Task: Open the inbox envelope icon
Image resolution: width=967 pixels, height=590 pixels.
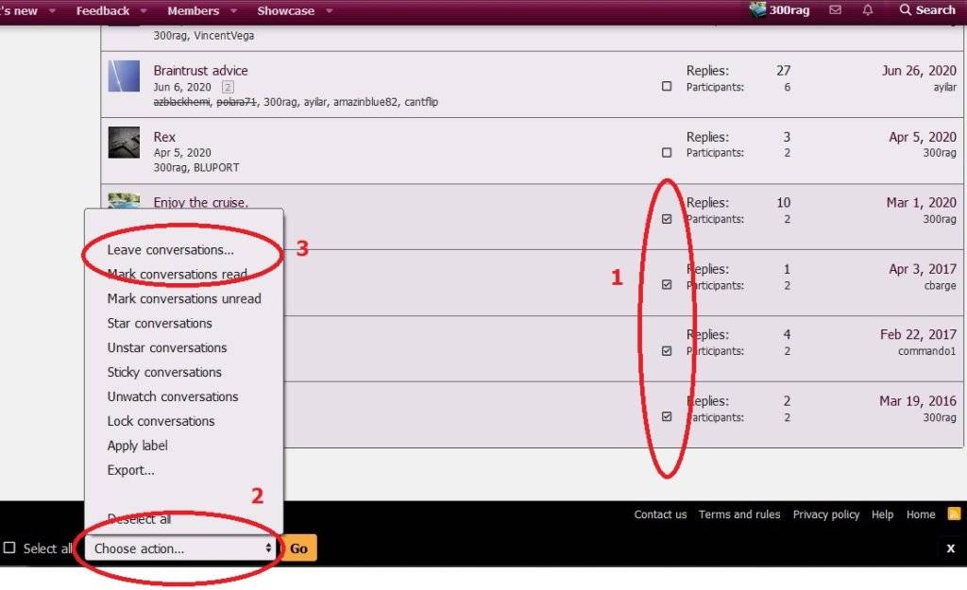Action: coord(835,10)
